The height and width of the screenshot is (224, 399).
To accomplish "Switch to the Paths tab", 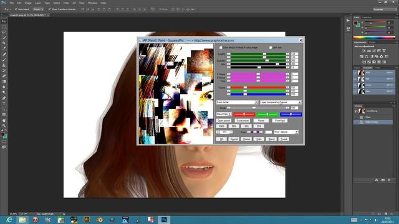I will (x=378, y=68).
